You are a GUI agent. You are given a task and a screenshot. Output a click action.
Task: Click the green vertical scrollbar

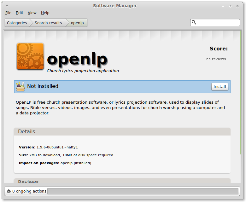240,92
